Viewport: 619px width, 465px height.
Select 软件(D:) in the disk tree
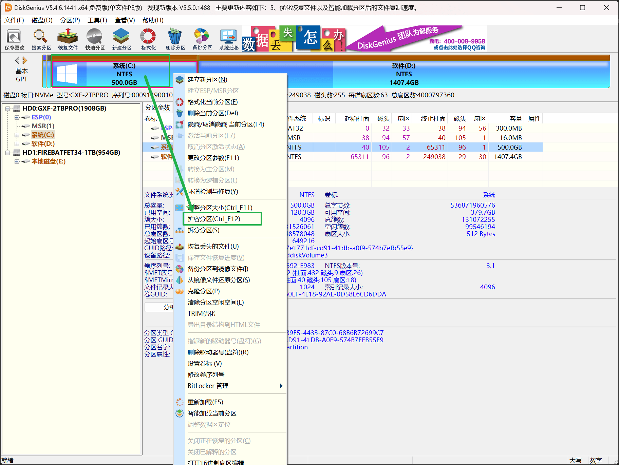pos(43,144)
